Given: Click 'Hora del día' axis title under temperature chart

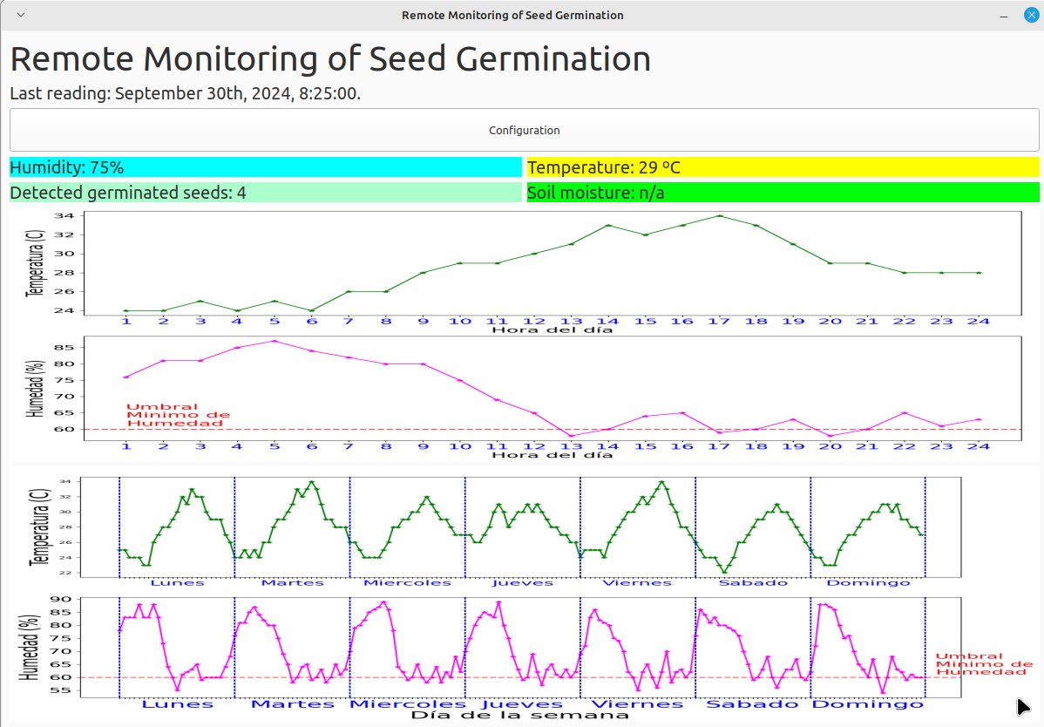Looking at the screenshot, I should point(552,330).
